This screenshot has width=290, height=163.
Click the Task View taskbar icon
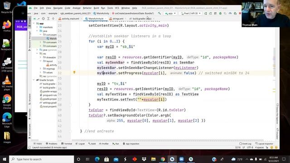point(87,159)
